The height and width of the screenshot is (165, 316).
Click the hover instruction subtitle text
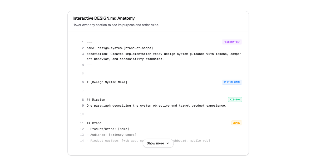click(116, 25)
